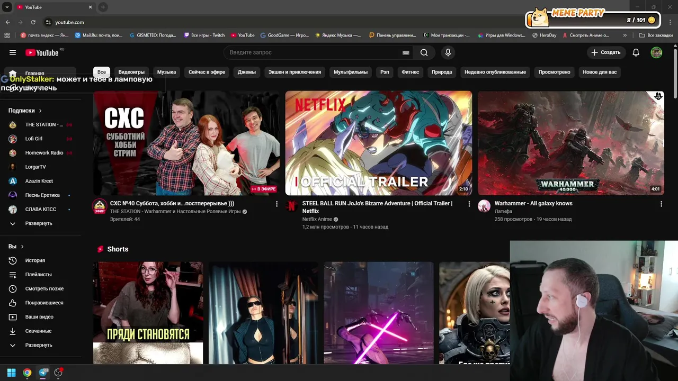
Task: Open options menu for STEEL BALL RUN video
Action: [x=469, y=204]
